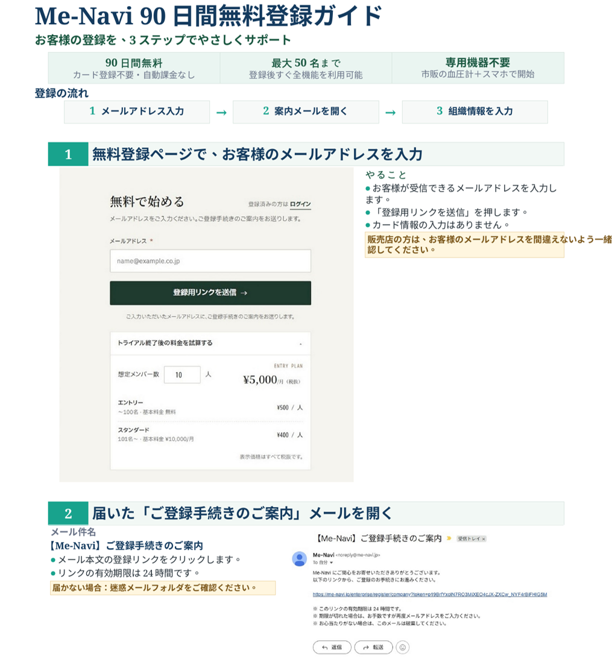Viewport: 612px width, 671px height.
Task: Click the 届かない場合 spam-folder notice
Action: 163,588
